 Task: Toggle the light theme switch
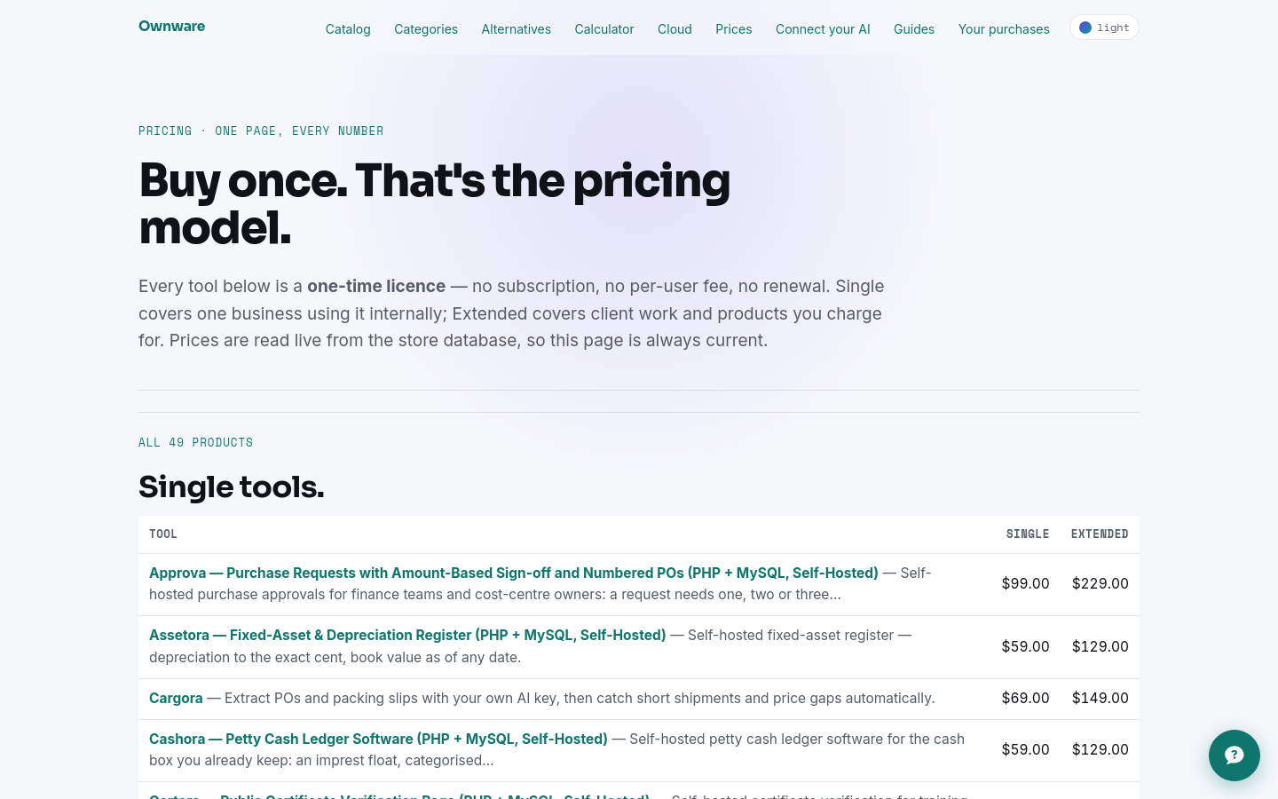tap(1104, 28)
